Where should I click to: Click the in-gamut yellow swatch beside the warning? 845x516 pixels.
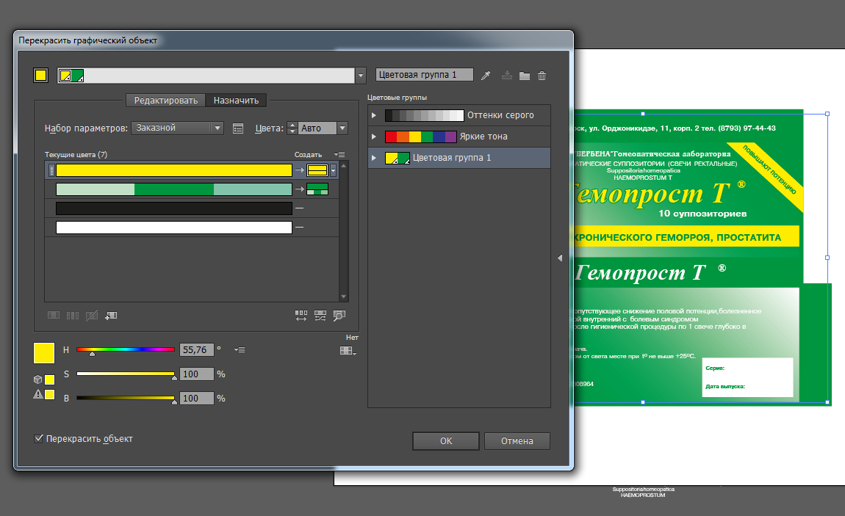pyautogui.click(x=49, y=394)
